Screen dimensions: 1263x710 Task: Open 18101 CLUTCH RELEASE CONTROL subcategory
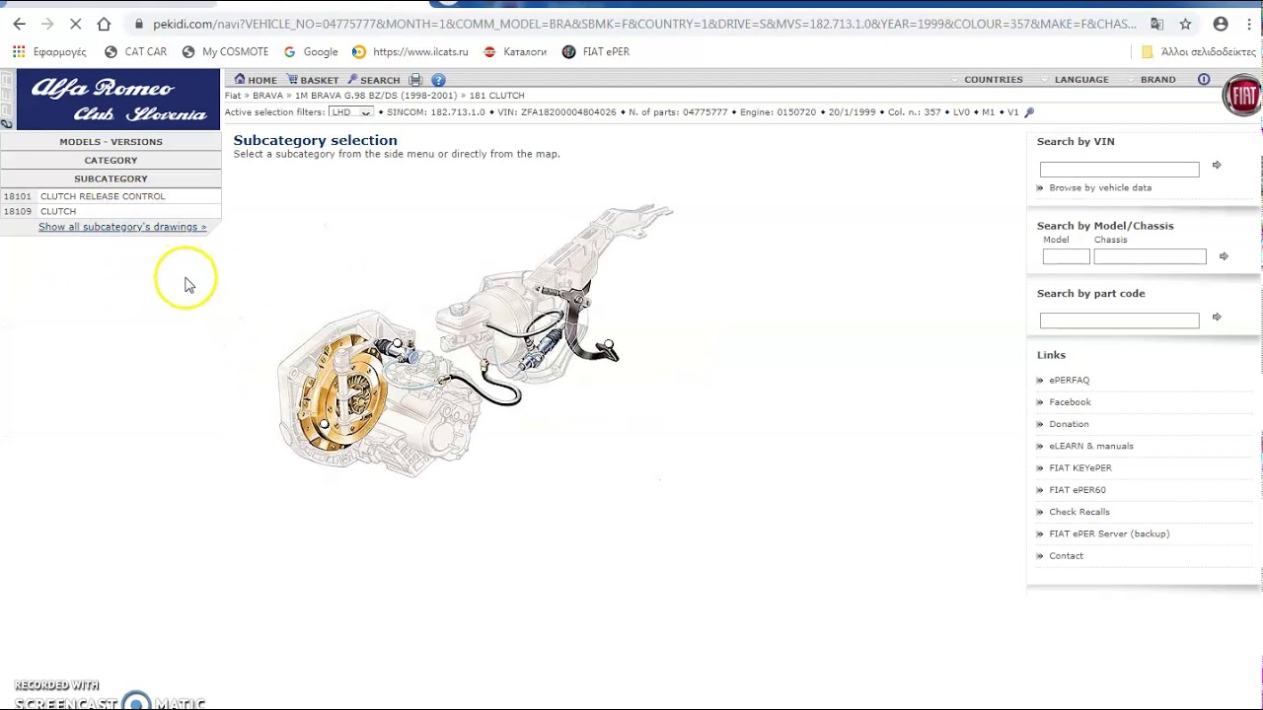point(111,196)
